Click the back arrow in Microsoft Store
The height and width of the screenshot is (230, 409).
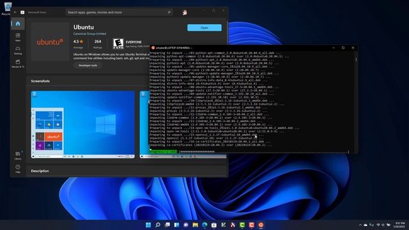15,12
